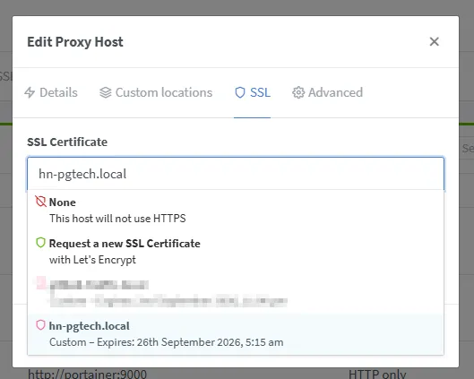Click the pink shield next to hn-pgtech.local

tap(40, 325)
